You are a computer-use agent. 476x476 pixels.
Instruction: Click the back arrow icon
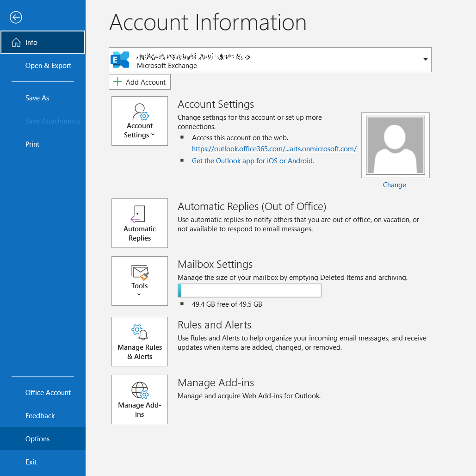tap(16, 17)
